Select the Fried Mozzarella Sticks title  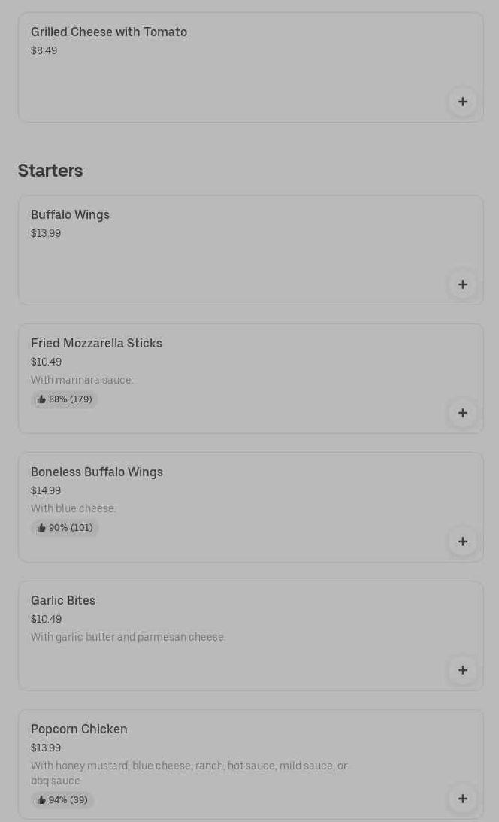click(x=96, y=343)
